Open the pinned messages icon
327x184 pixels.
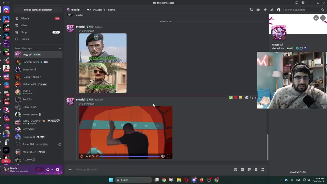coord(265,10)
